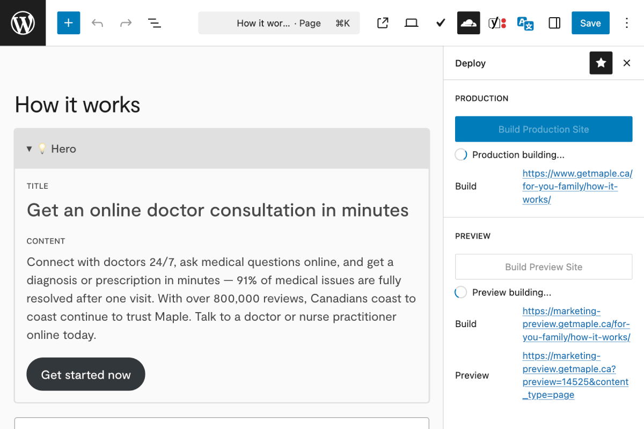This screenshot has width=644, height=429.
Task: Collapse the Hero block section
Action: click(x=29, y=149)
